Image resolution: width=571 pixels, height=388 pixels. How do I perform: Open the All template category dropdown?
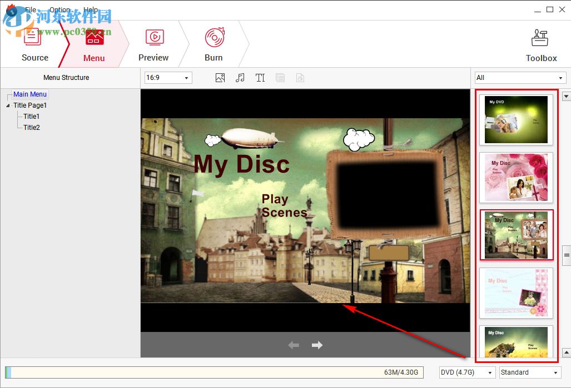coord(519,77)
